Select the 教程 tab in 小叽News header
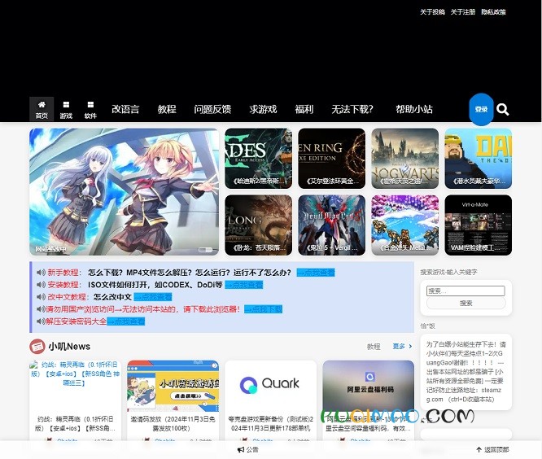This screenshot has width=542, height=459. [x=374, y=347]
